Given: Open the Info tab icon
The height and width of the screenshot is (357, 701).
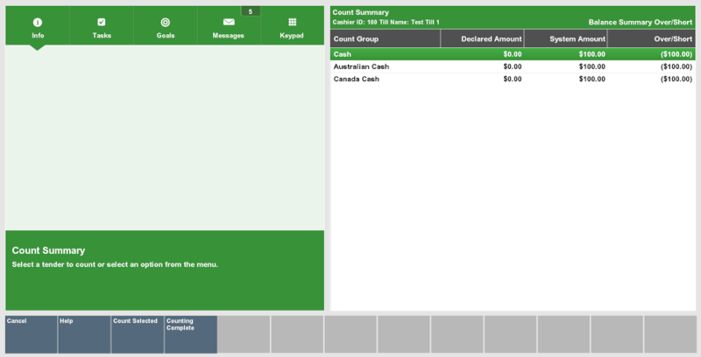Looking at the screenshot, I should pos(38,23).
